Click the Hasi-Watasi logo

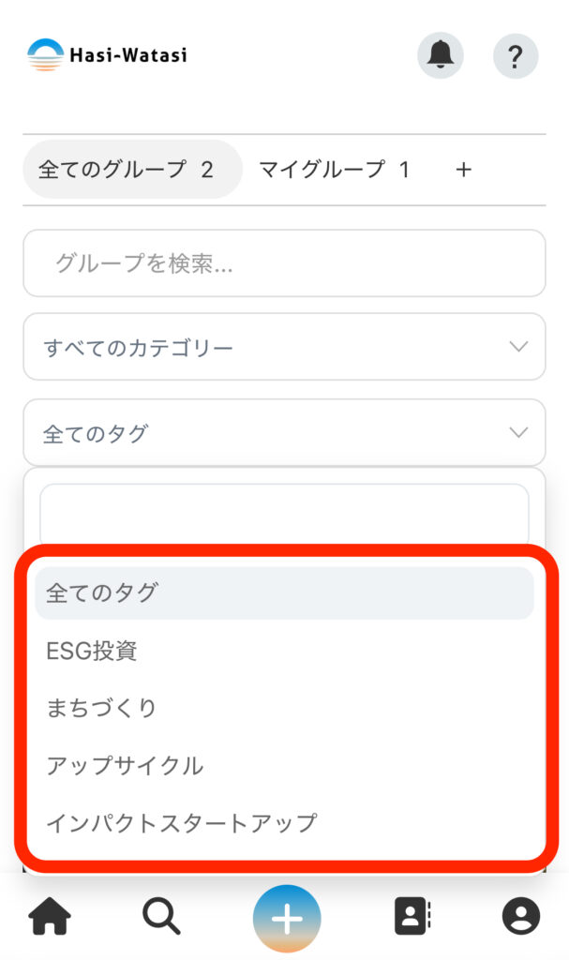click(x=107, y=55)
